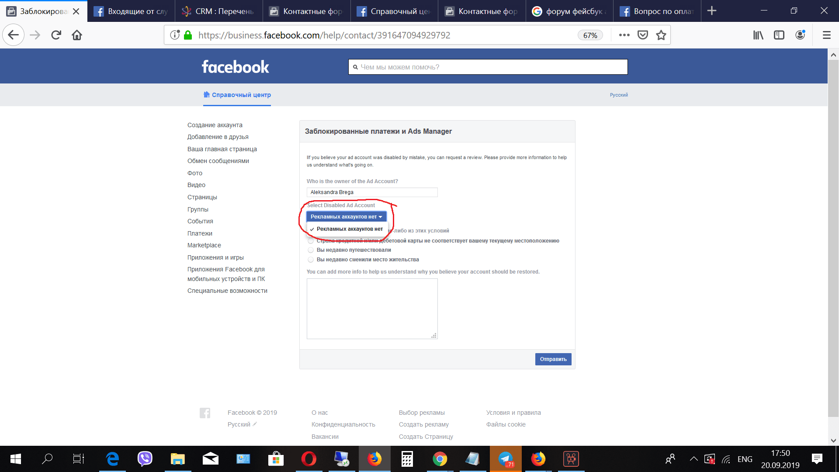Click the page vertical scrollbar thumb

[833, 238]
